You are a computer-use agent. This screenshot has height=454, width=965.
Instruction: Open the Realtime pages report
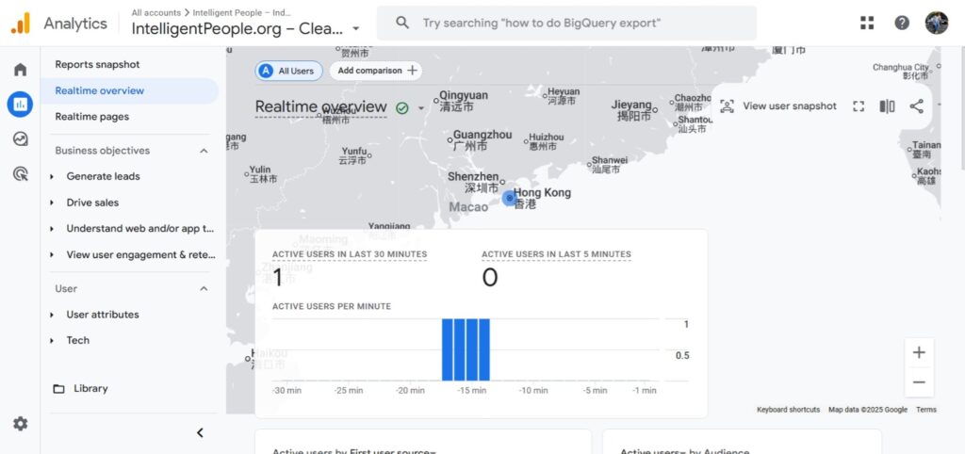tap(91, 117)
